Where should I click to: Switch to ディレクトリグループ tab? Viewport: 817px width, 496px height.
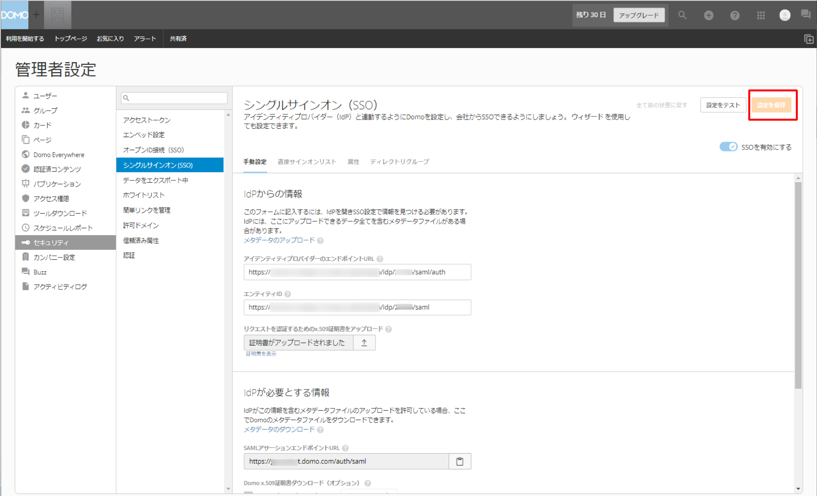[x=400, y=162]
